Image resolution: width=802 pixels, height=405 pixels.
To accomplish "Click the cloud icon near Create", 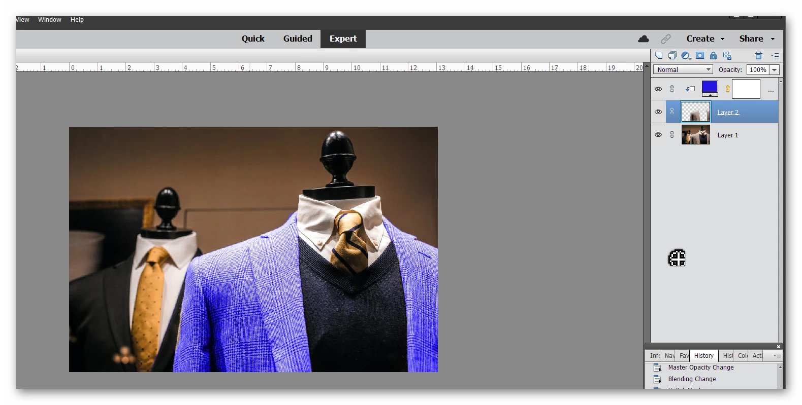I will (x=644, y=39).
